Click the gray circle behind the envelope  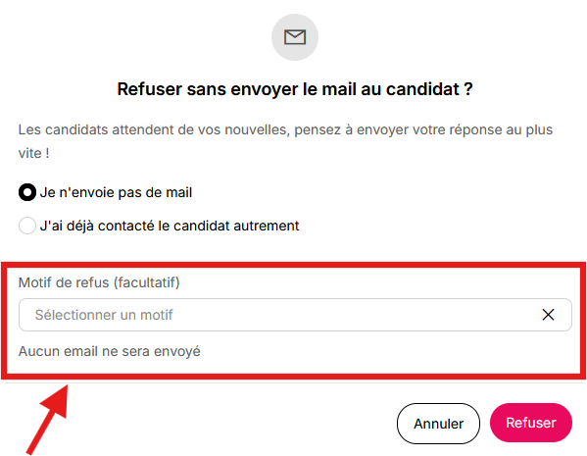[295, 37]
